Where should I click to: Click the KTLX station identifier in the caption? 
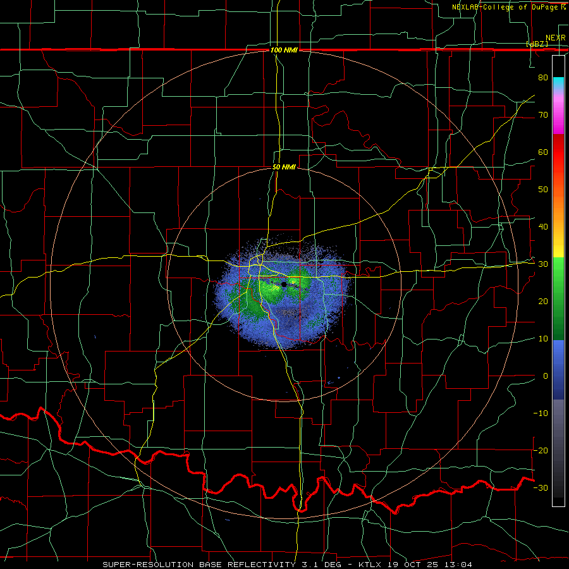pyautogui.click(x=371, y=565)
